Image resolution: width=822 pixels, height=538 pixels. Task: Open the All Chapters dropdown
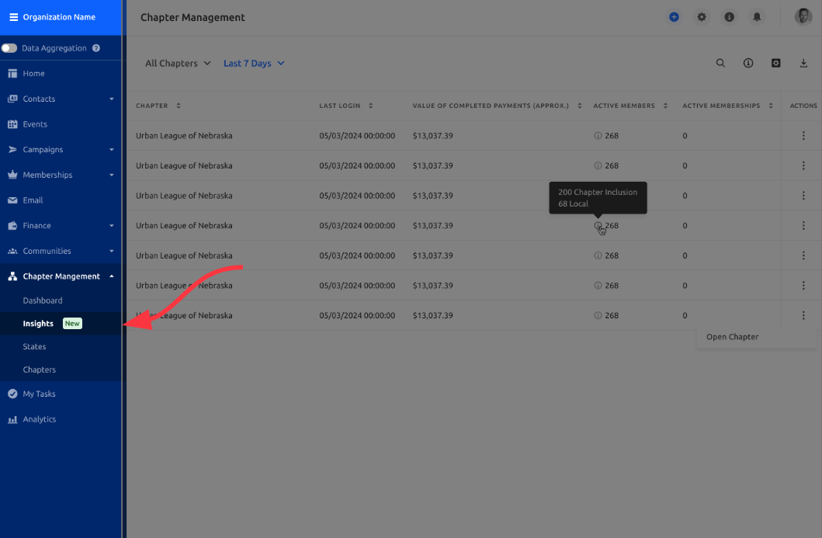(x=178, y=64)
